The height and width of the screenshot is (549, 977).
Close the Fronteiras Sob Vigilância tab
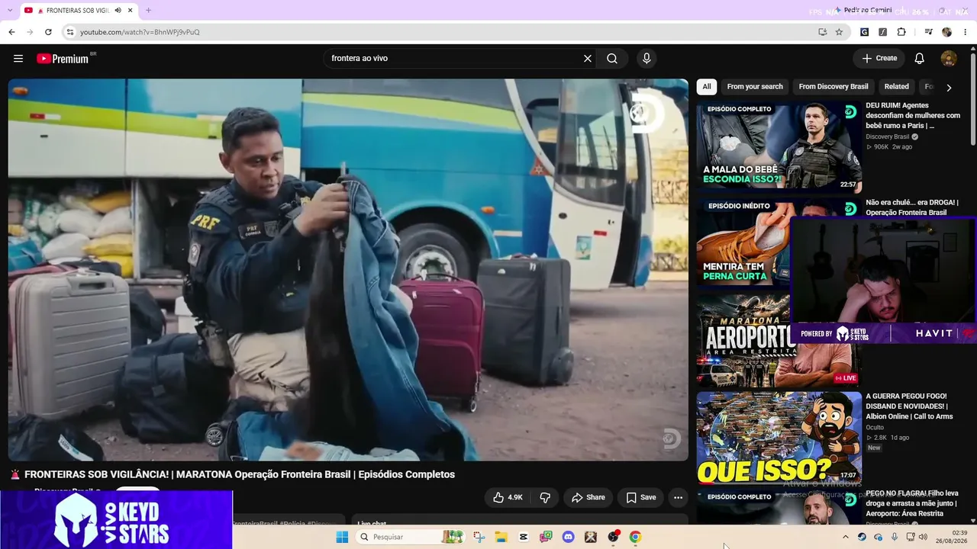[131, 11]
